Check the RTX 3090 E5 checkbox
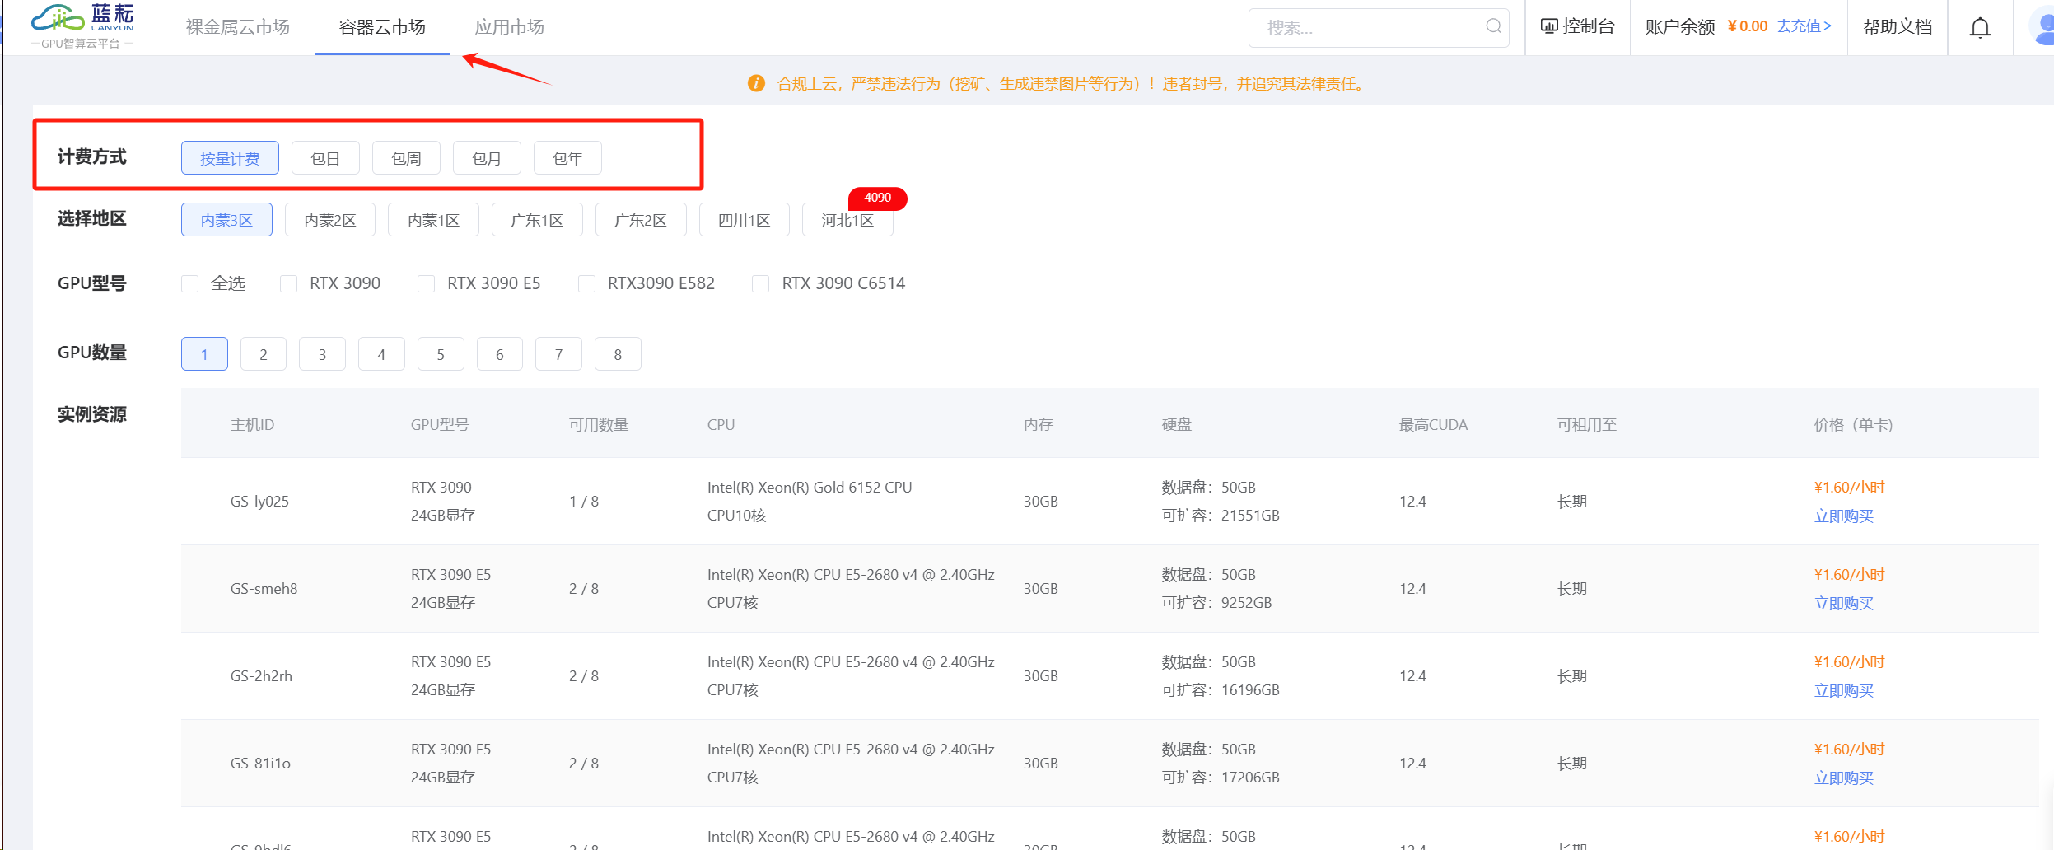Image resolution: width=2054 pixels, height=850 pixels. (x=426, y=283)
